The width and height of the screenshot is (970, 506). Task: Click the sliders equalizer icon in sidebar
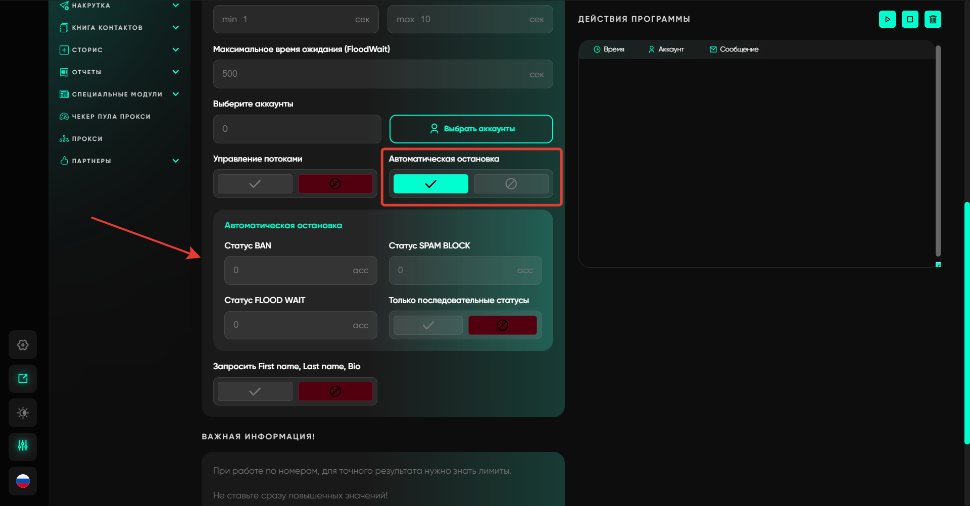coord(23,446)
